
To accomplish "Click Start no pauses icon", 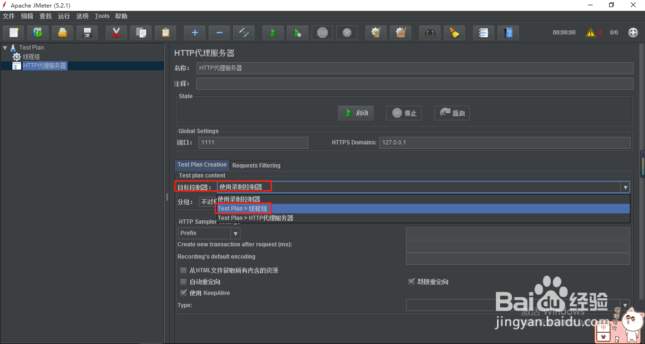I will (298, 33).
